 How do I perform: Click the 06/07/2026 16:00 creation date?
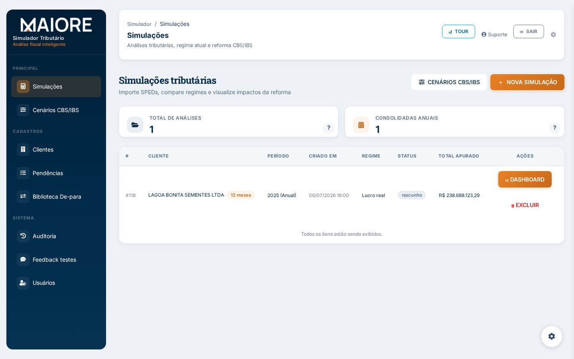[329, 195]
